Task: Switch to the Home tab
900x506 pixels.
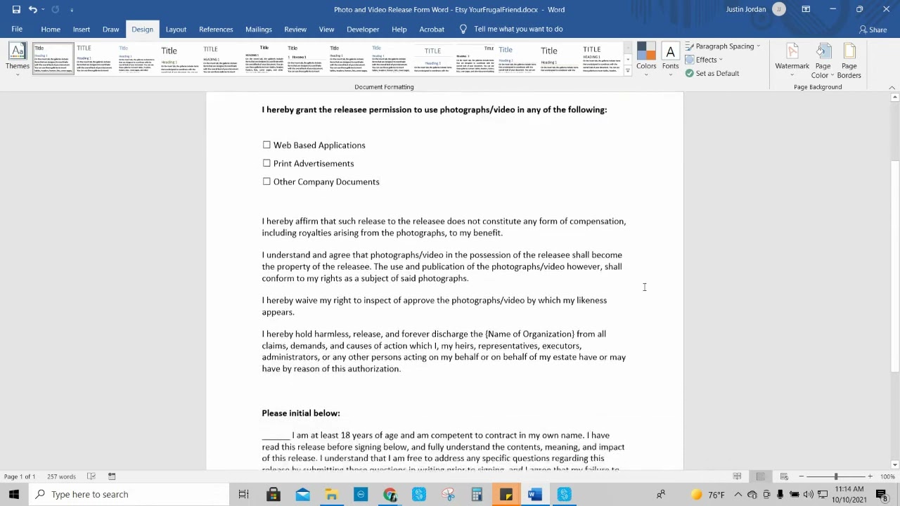Action: pos(51,29)
